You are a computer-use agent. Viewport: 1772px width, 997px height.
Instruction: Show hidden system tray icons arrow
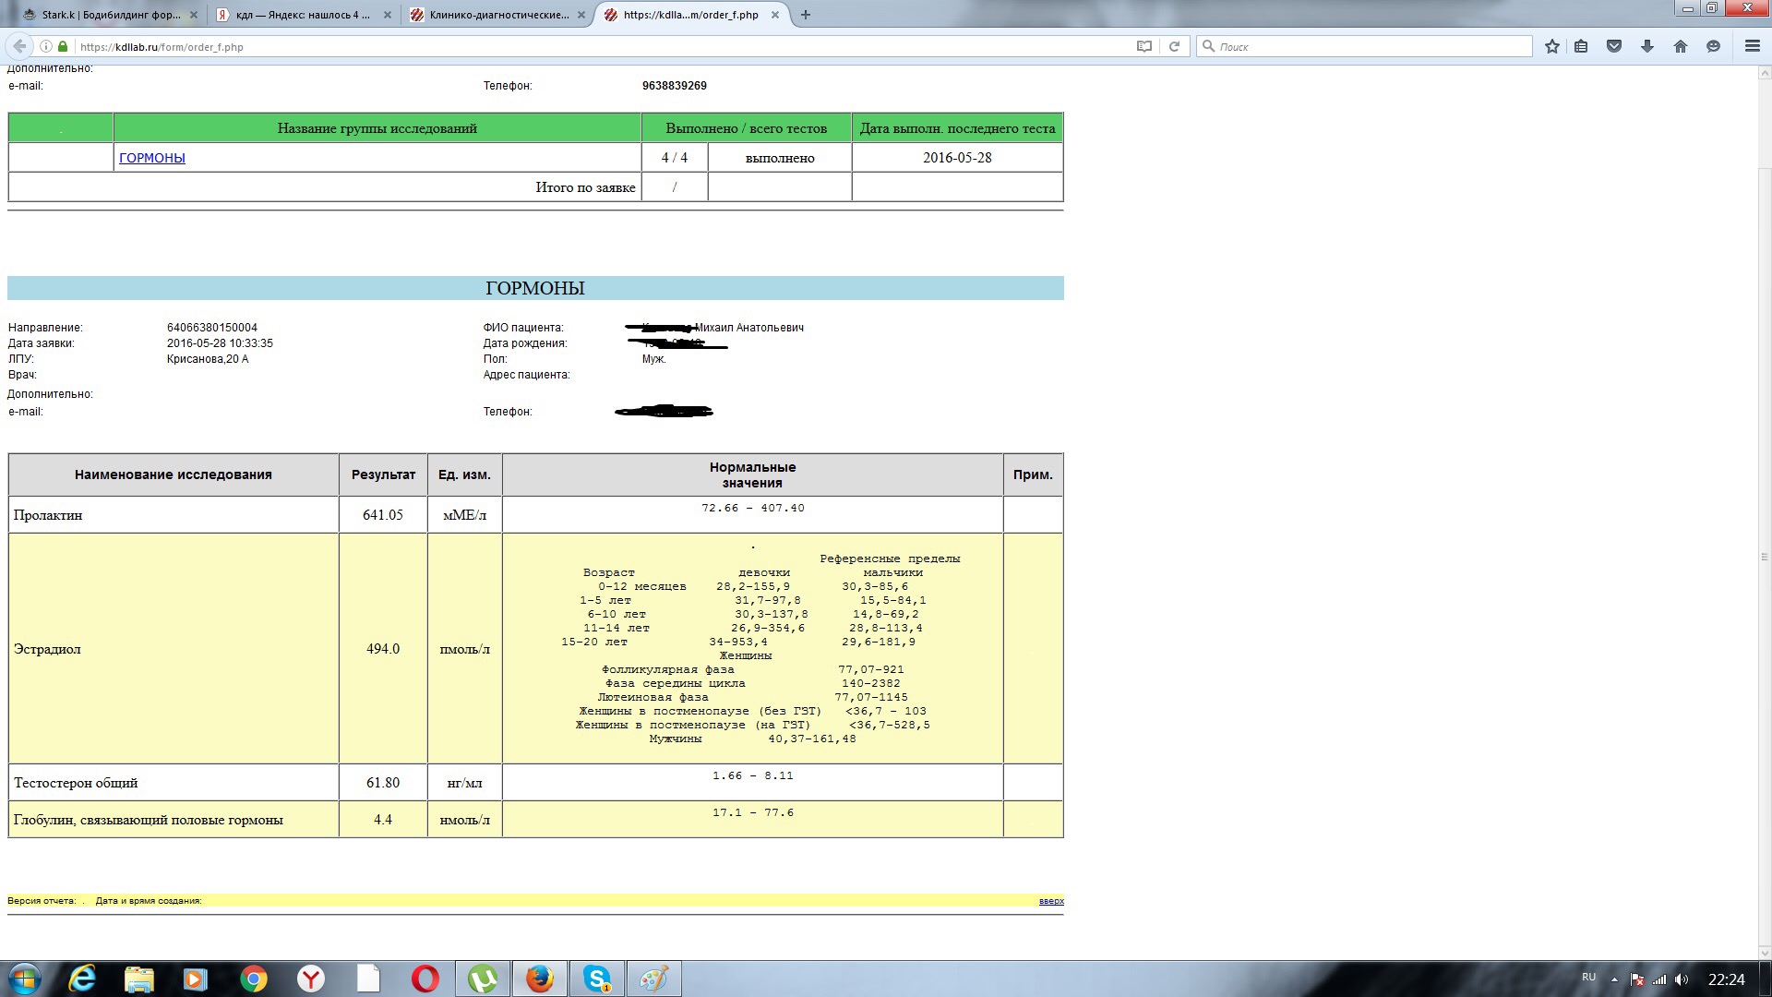point(1614,979)
